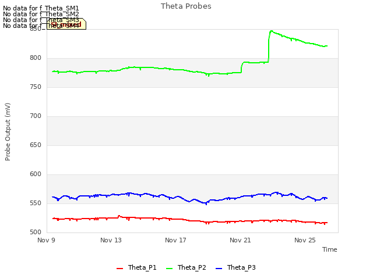Click the Time axis label
Viewport: 373px width, 279px height.
(330, 249)
